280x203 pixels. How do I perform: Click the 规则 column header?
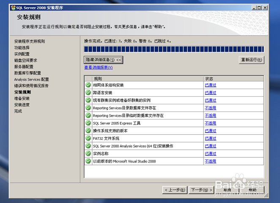pyautogui.click(x=148, y=78)
